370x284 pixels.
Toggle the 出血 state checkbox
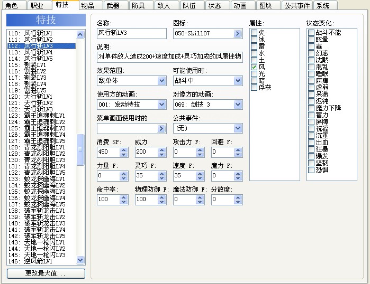311,143
